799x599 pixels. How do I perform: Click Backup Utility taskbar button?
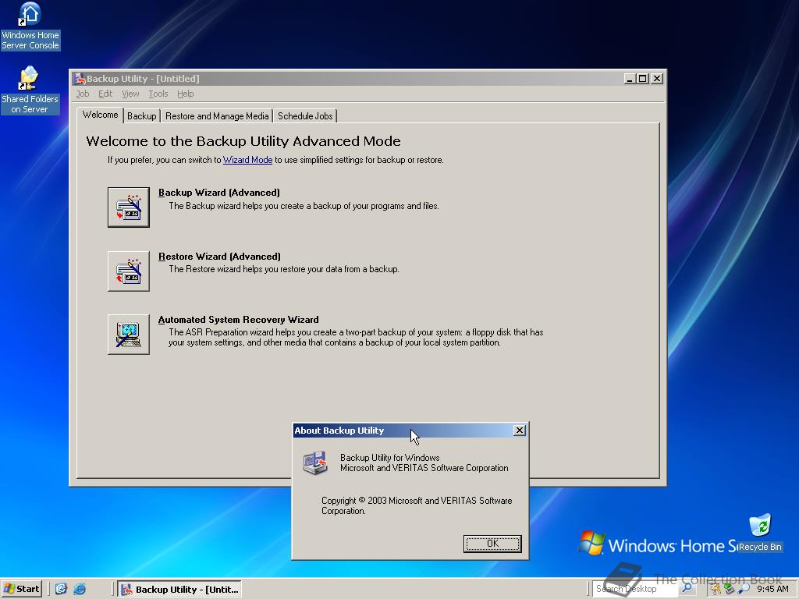click(x=179, y=590)
